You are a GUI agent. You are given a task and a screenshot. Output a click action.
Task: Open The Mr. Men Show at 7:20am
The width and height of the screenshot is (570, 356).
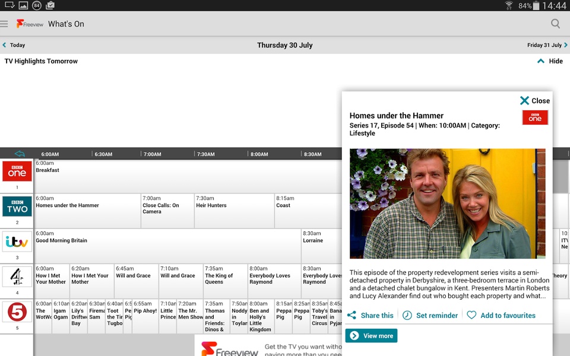point(190,316)
